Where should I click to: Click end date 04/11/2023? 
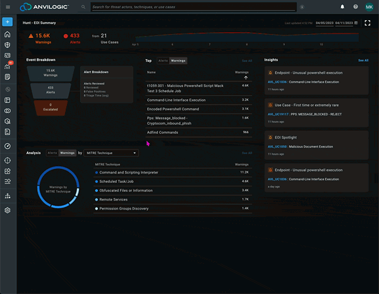coord(344,23)
